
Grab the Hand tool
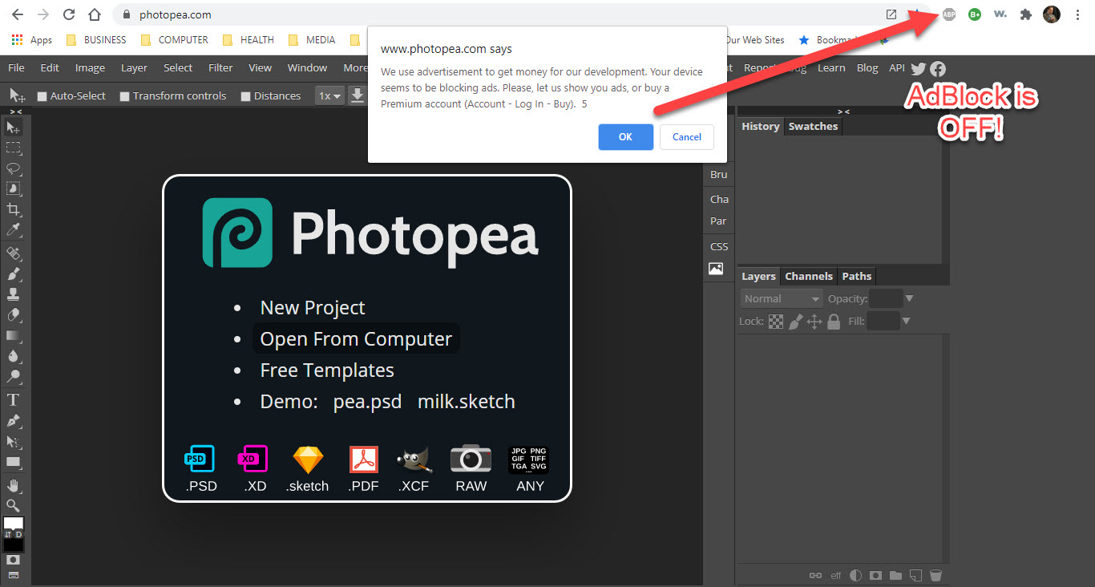[x=14, y=484]
